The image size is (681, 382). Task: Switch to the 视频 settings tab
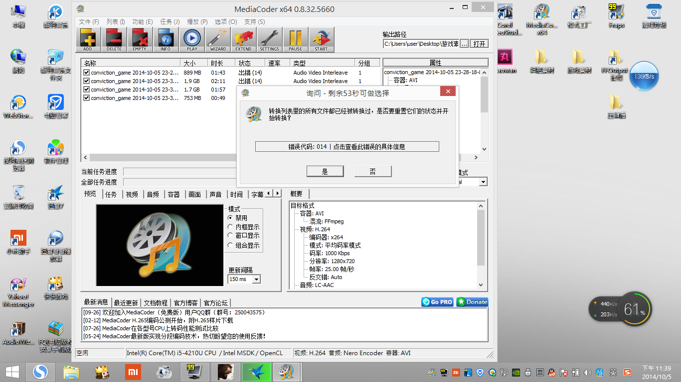point(132,194)
